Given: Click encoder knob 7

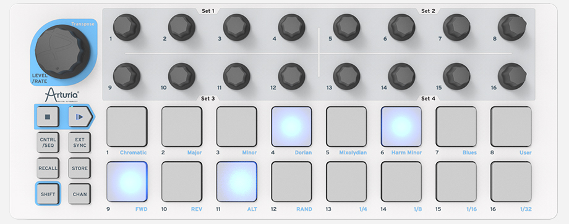Looking at the screenshot, I should 457,28.
